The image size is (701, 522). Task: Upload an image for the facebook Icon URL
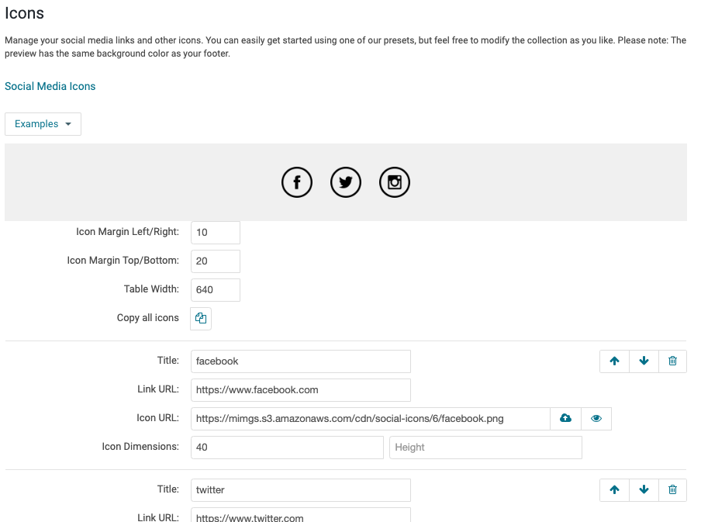point(565,419)
